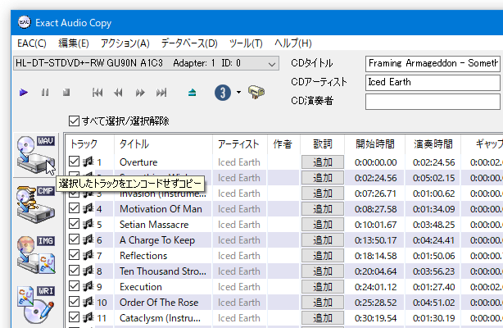The image size is (503, 328).
Task: Click the トラック column header
Action: (90, 144)
